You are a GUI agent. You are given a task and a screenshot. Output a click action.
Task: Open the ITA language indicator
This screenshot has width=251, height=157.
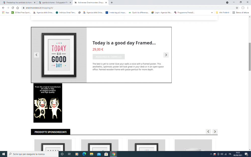point(230,154)
